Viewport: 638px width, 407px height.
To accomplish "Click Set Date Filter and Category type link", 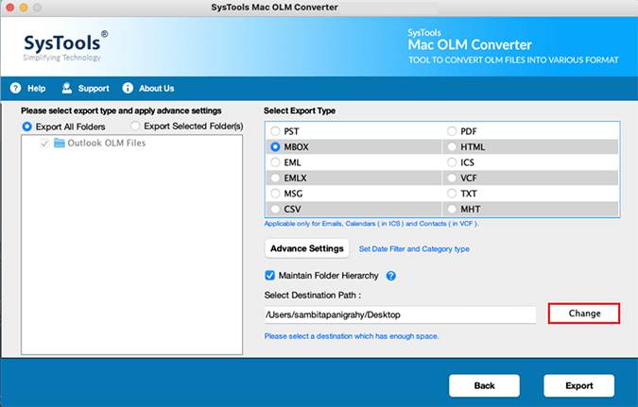I will (x=414, y=249).
